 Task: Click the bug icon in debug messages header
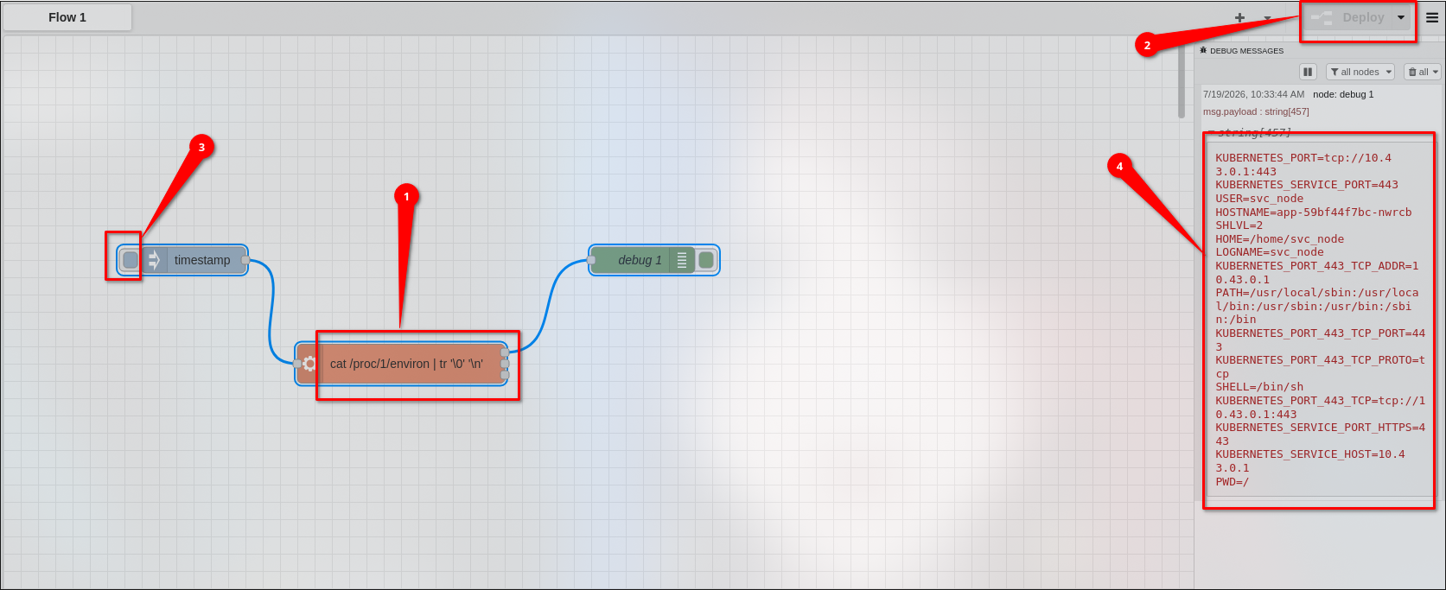(x=1203, y=51)
